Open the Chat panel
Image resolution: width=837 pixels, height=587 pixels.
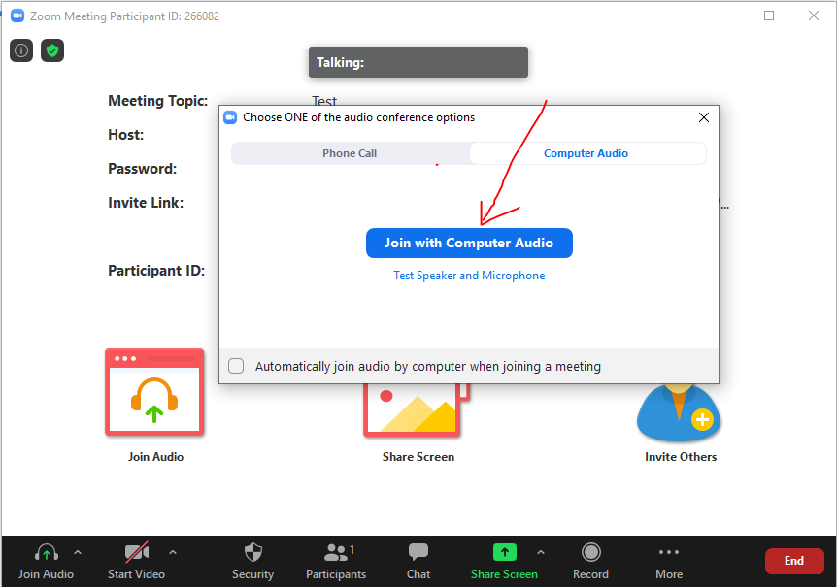click(x=418, y=562)
